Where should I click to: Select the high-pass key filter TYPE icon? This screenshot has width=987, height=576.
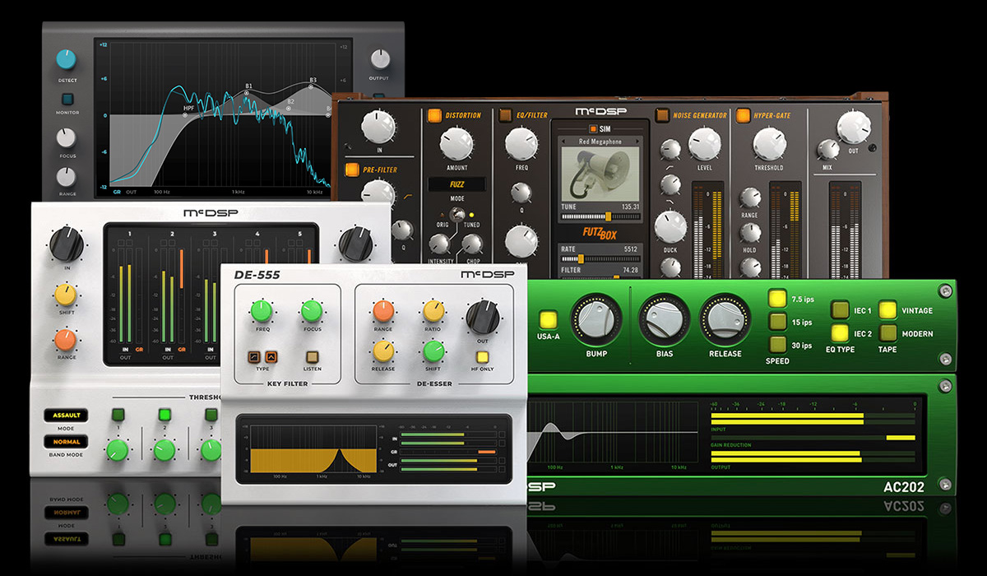253,357
